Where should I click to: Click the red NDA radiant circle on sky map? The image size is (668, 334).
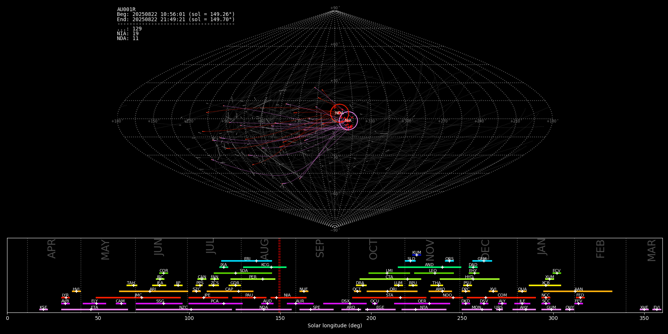click(x=340, y=113)
